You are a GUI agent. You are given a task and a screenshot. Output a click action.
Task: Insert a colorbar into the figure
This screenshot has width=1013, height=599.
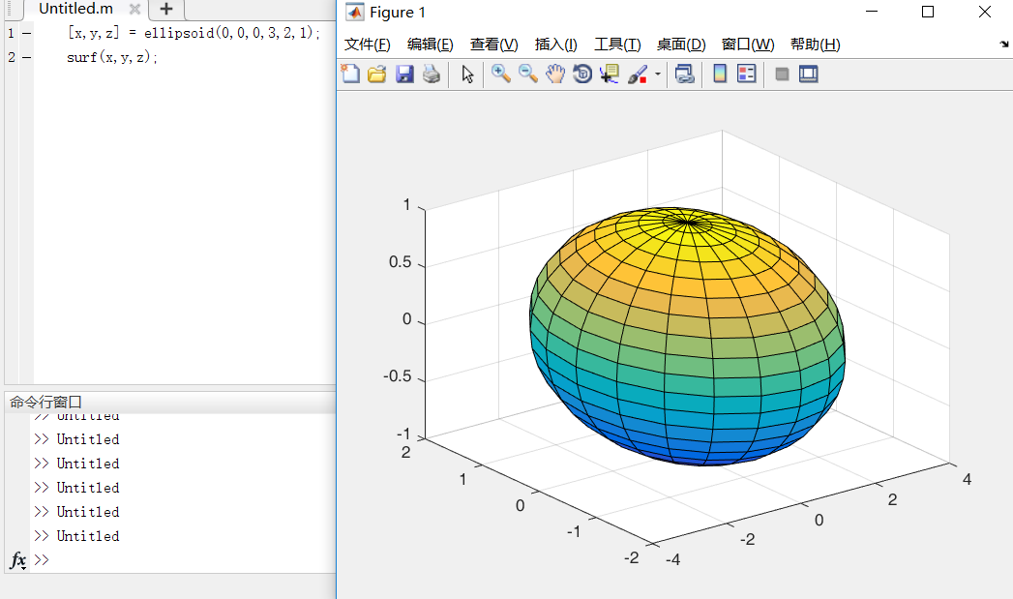[x=719, y=74]
